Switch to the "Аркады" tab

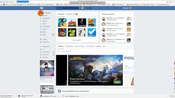(98, 46)
